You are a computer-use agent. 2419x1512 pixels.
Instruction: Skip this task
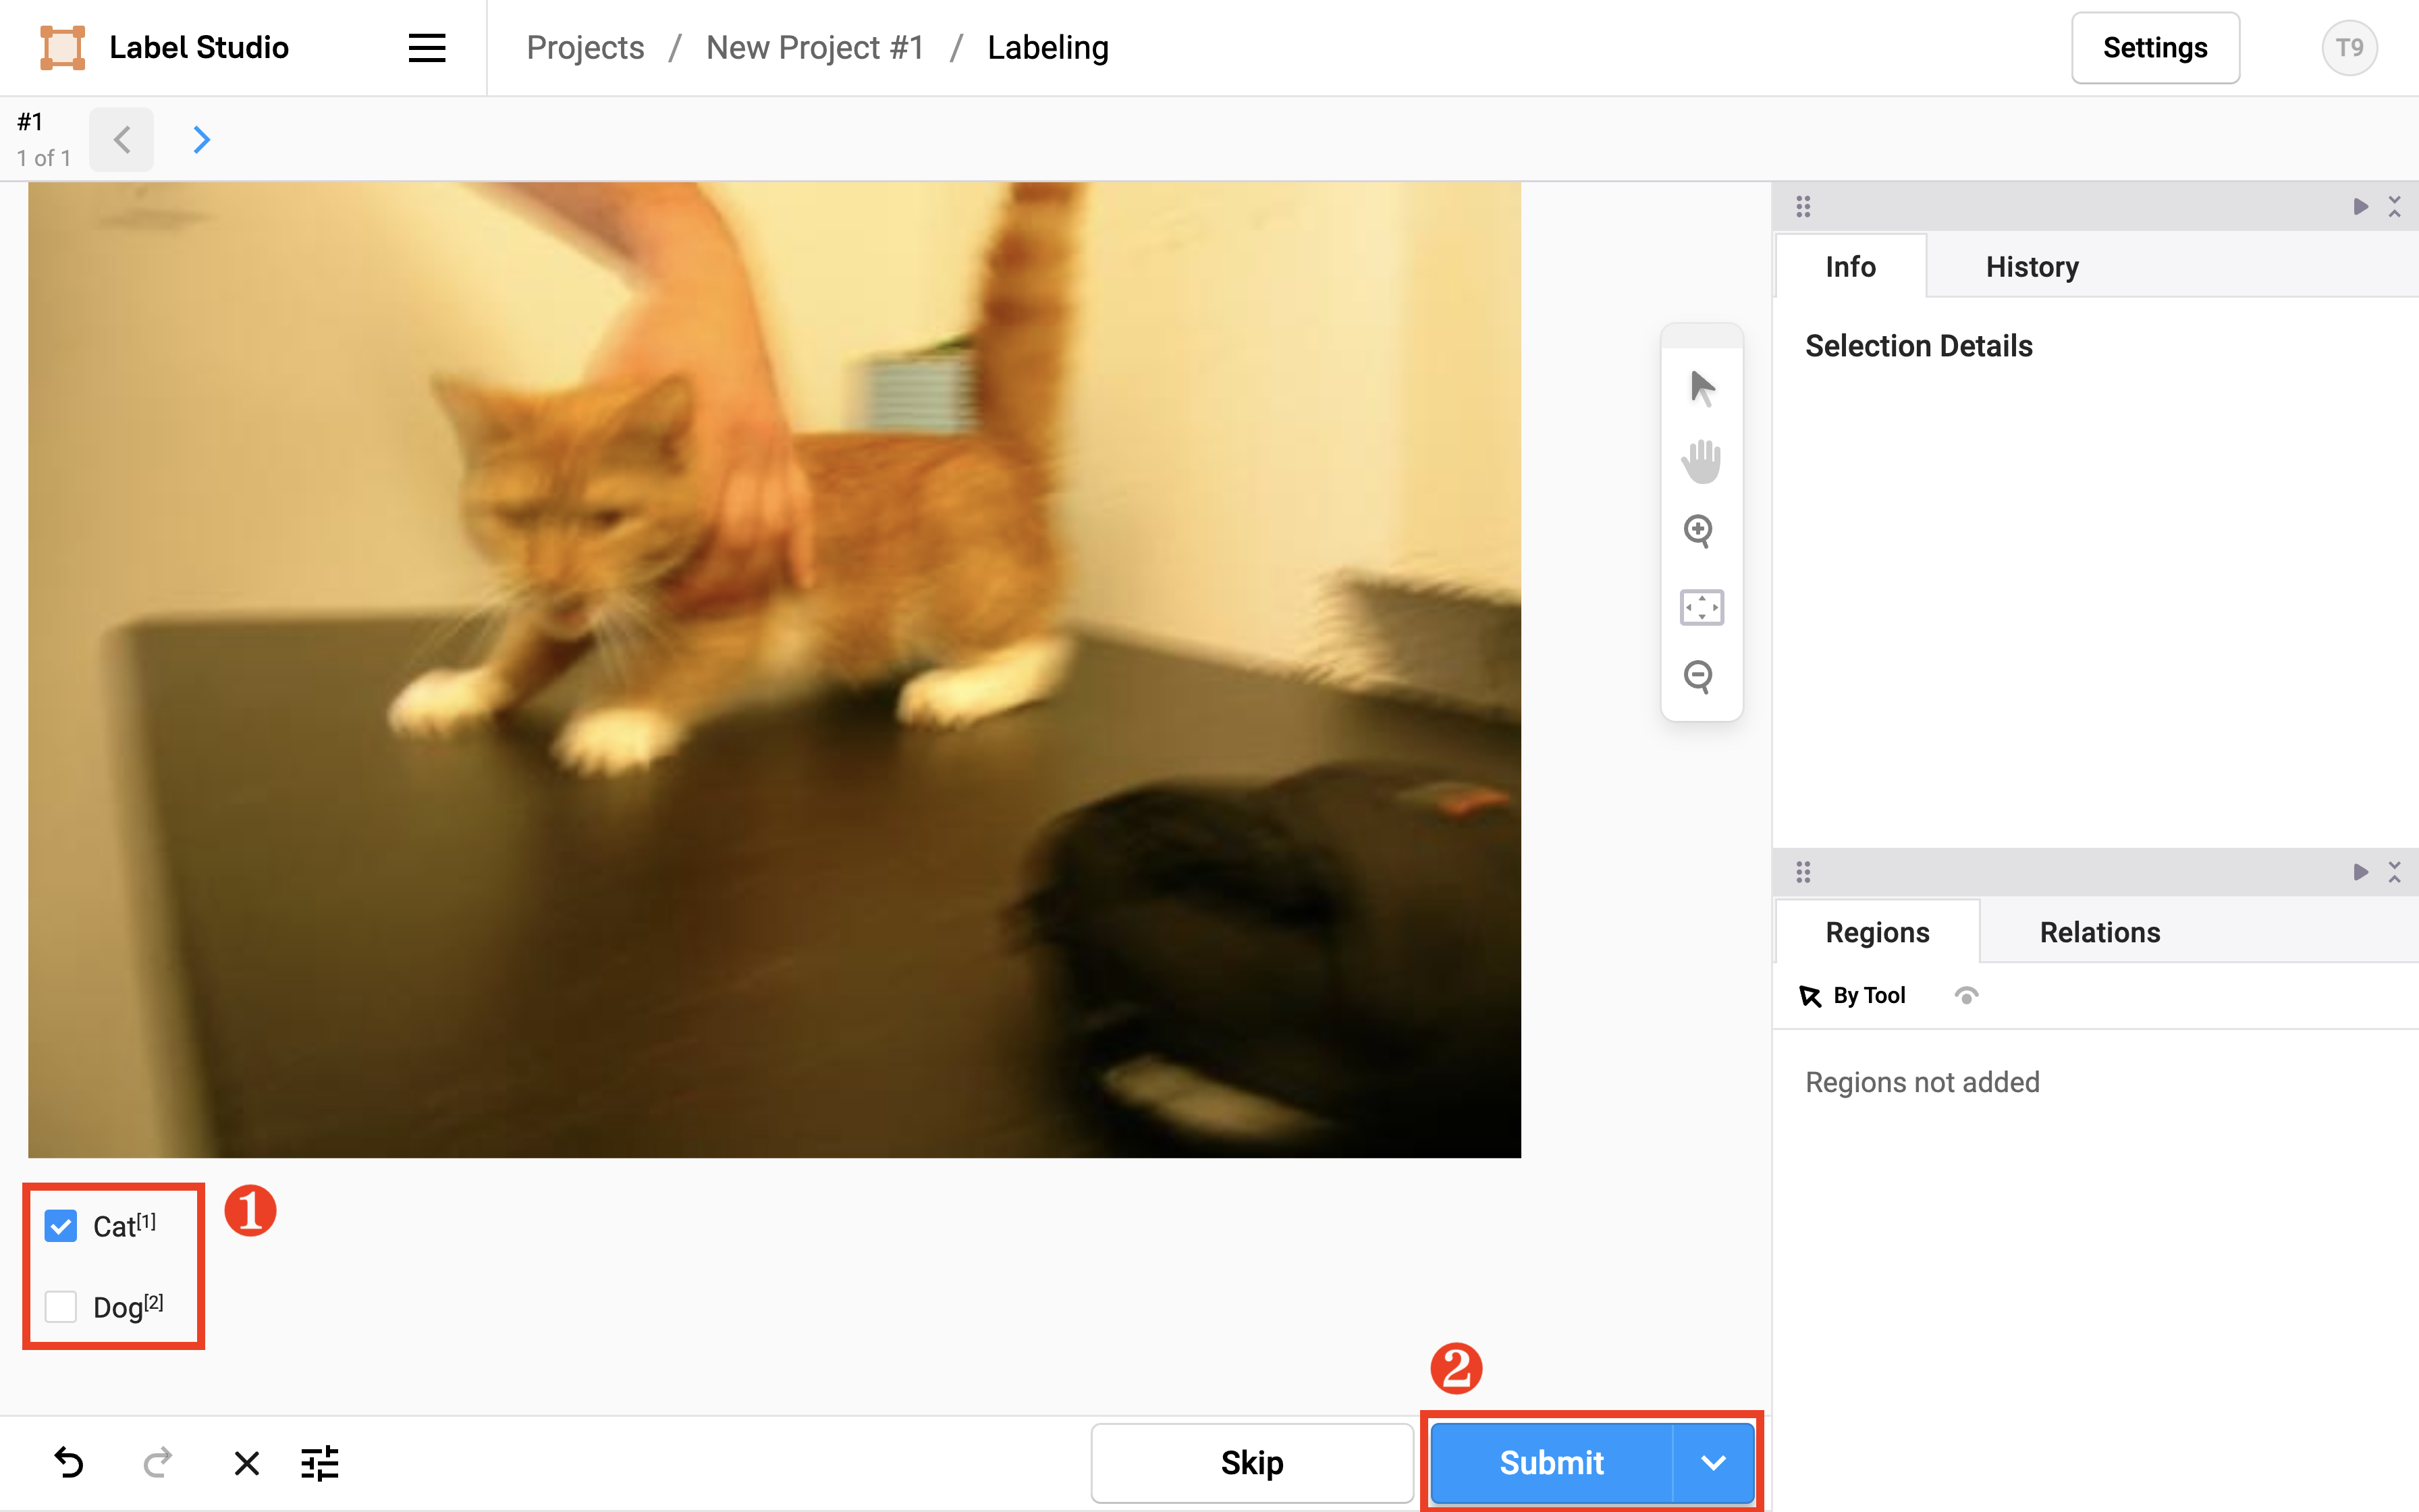(1251, 1463)
